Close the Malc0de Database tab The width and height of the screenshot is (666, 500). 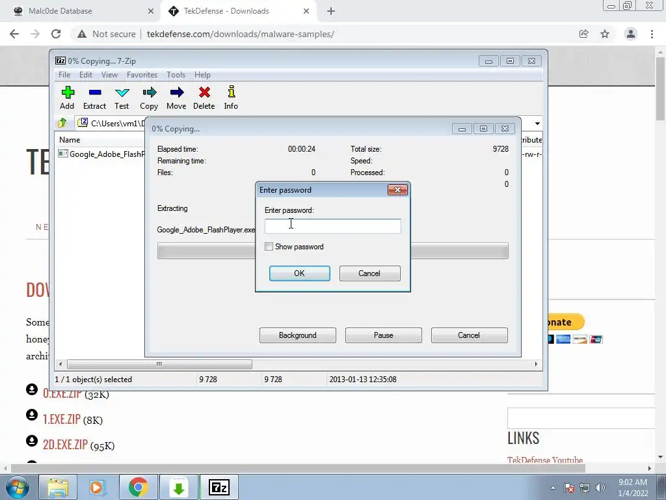[151, 12]
